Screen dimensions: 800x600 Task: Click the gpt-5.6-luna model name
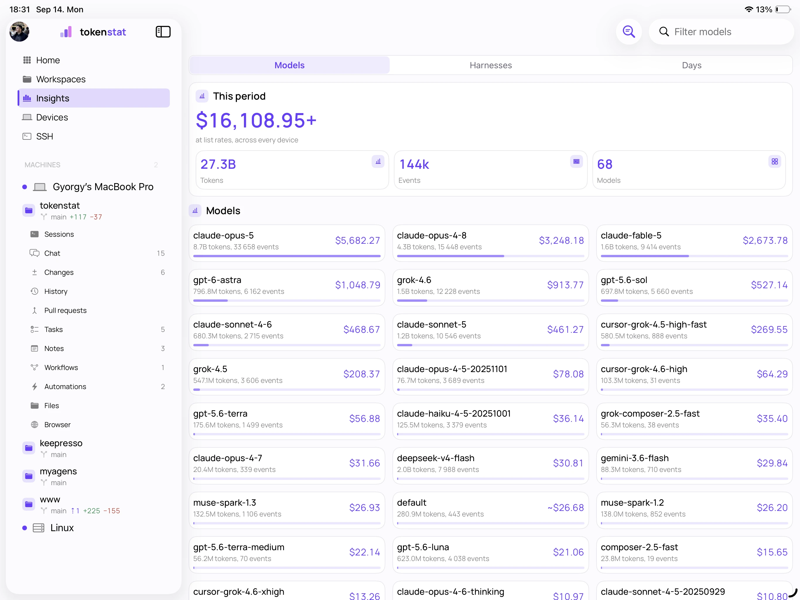[x=423, y=547]
